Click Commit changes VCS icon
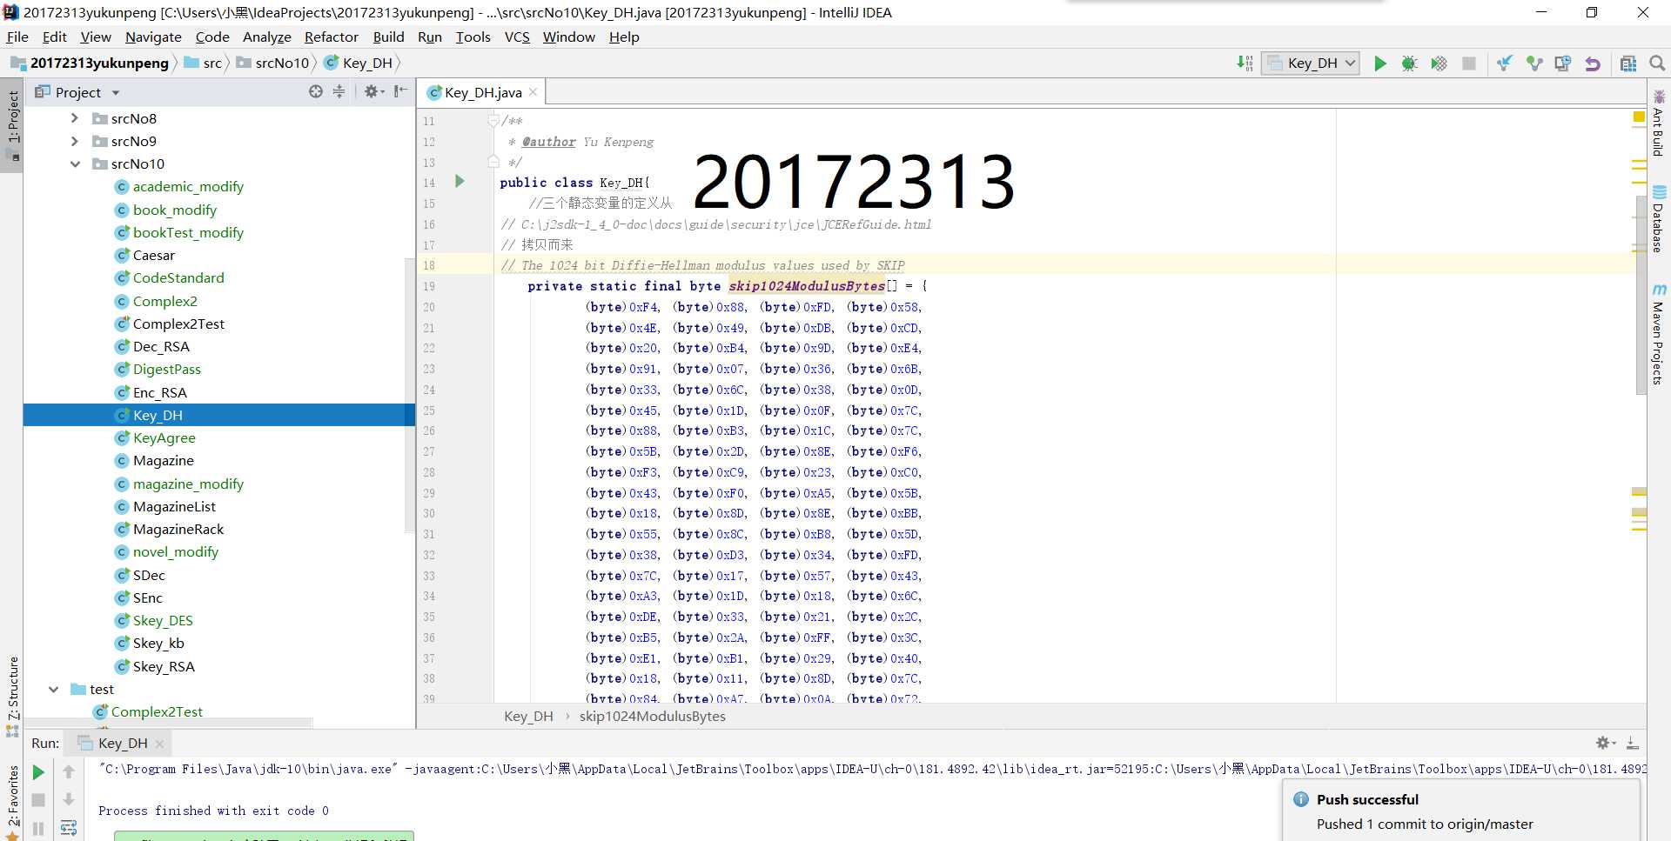This screenshot has width=1671, height=841. click(1534, 63)
